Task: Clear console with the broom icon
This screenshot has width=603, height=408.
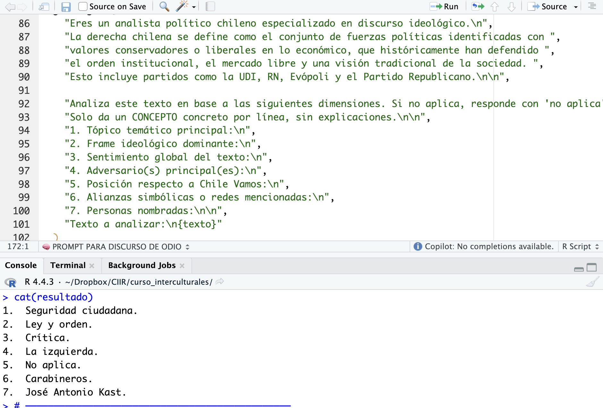Action: 592,282
